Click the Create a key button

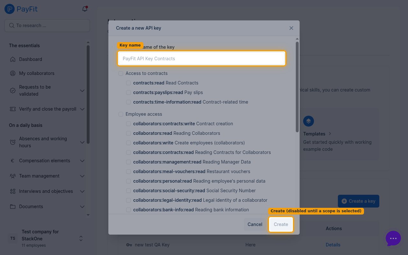[x=359, y=201]
